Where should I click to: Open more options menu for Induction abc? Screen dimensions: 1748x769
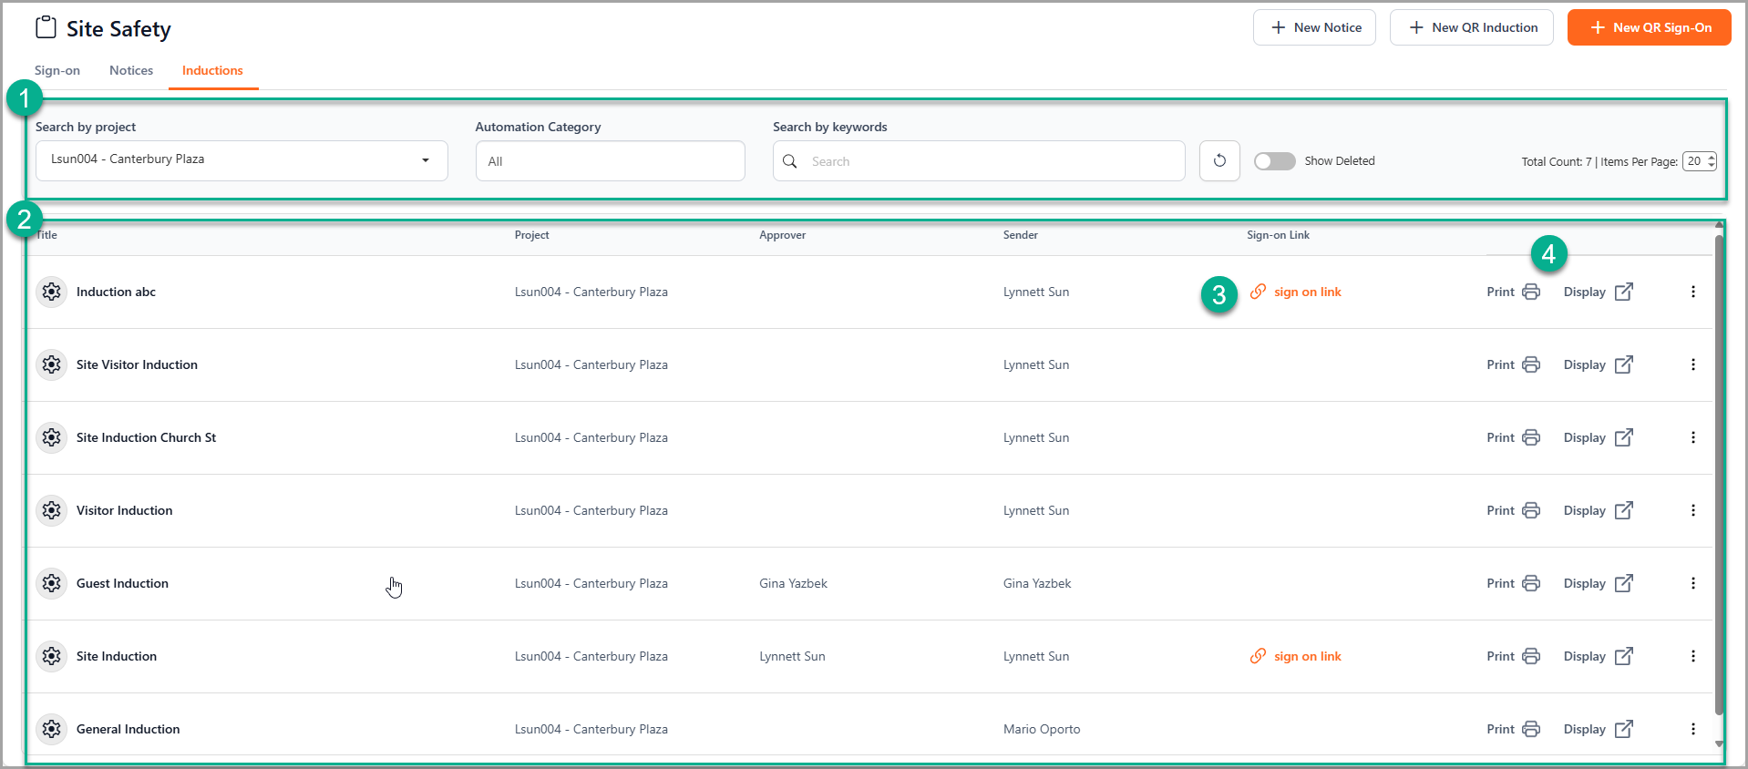(x=1693, y=292)
